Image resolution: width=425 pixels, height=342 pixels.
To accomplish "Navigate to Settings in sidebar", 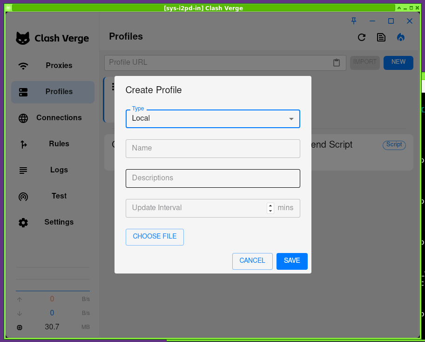I will pos(53,222).
